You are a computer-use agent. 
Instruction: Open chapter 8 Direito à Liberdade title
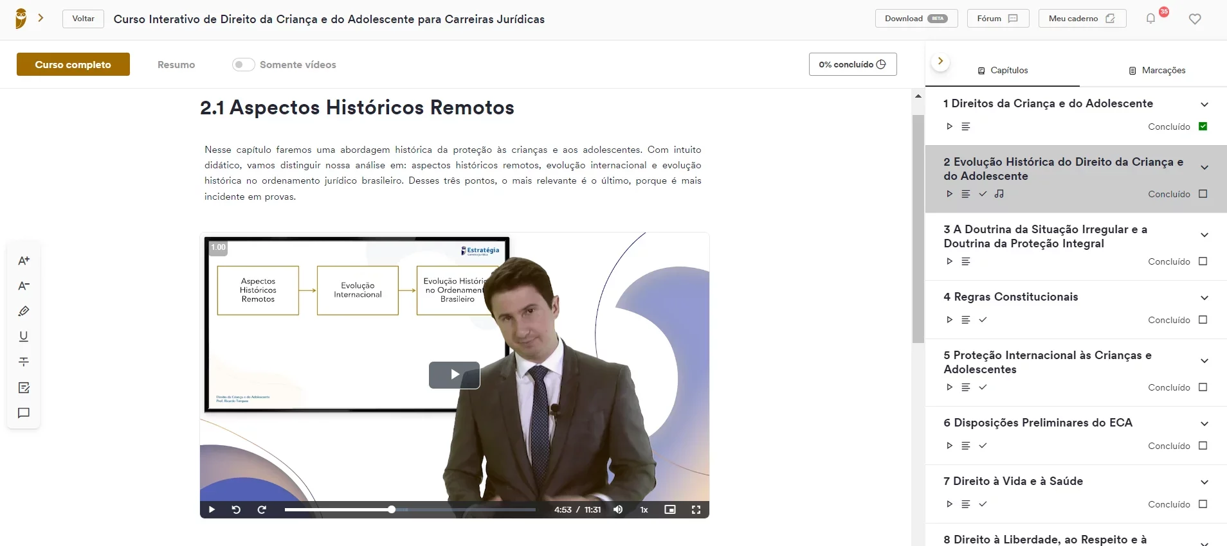point(1045,540)
